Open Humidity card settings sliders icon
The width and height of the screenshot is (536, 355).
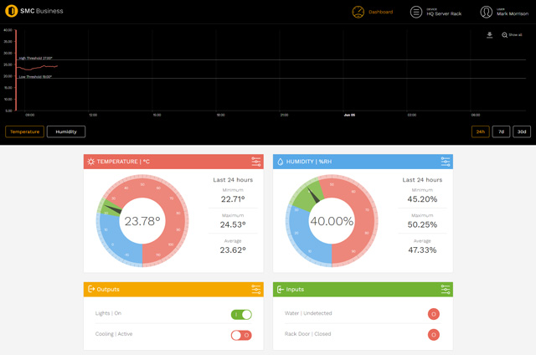click(x=446, y=162)
